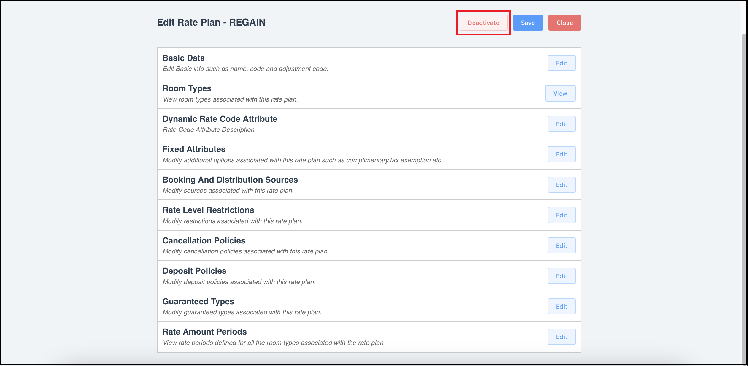Image resolution: width=748 pixels, height=366 pixels.
Task: Click the Rate Amount Periods section heading
Action: 204,332
